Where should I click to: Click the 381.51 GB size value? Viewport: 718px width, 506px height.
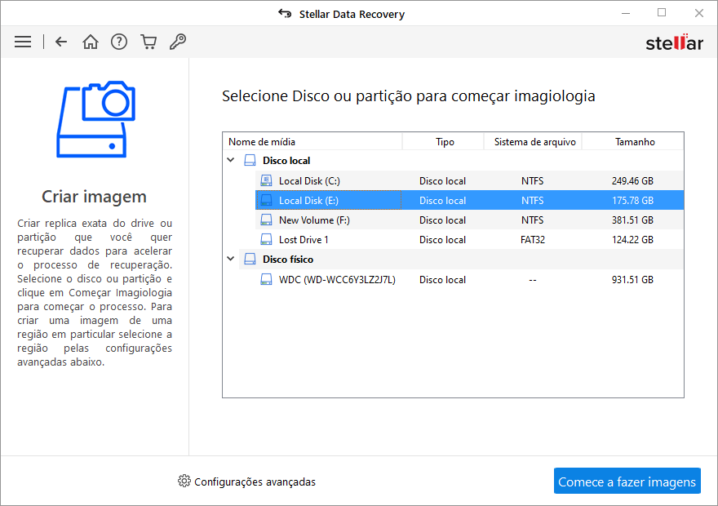(x=632, y=220)
